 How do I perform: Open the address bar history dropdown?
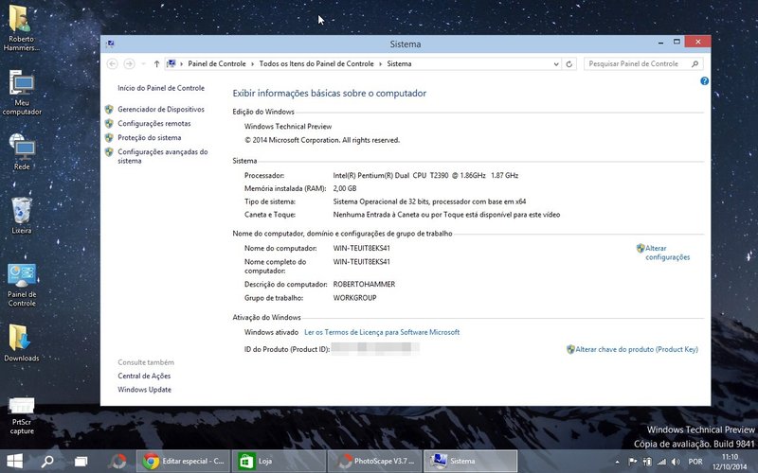[556, 63]
